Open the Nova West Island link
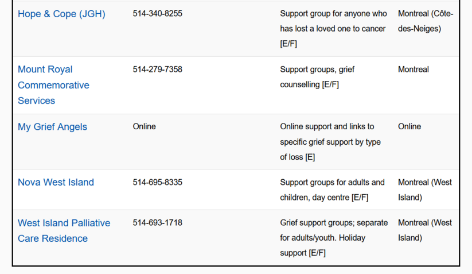 click(56, 182)
